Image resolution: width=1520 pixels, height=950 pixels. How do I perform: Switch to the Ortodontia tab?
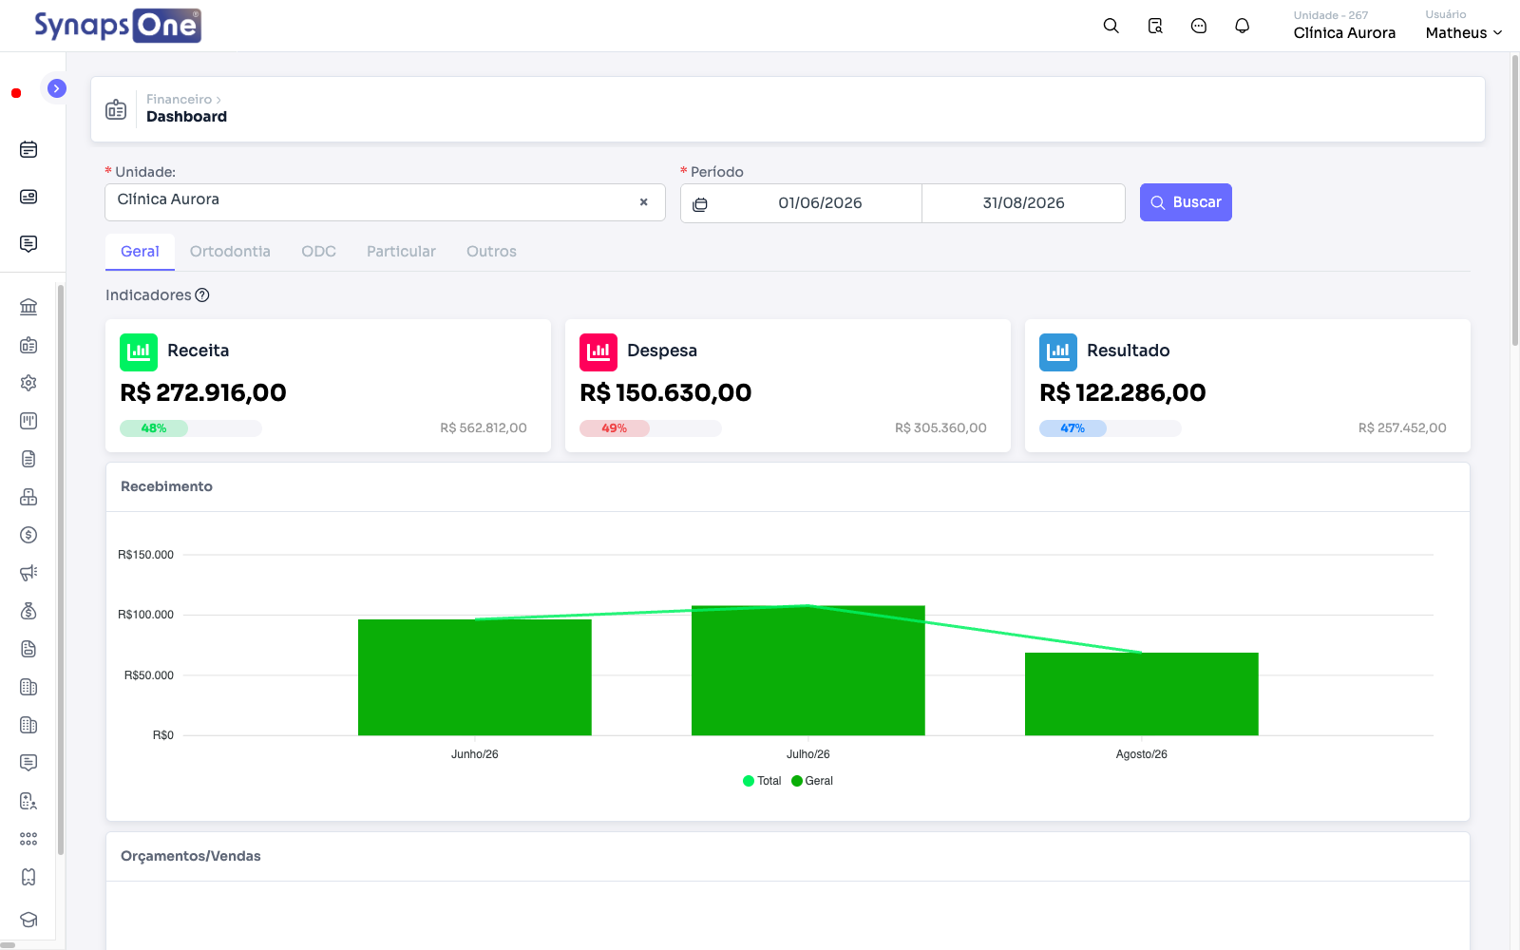[x=230, y=252]
